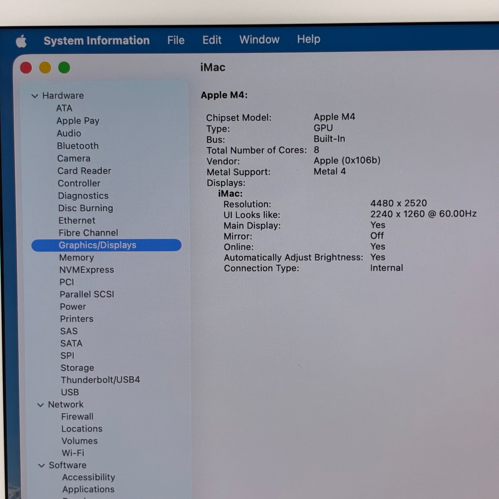Select Camera in the sidebar

coord(74,158)
